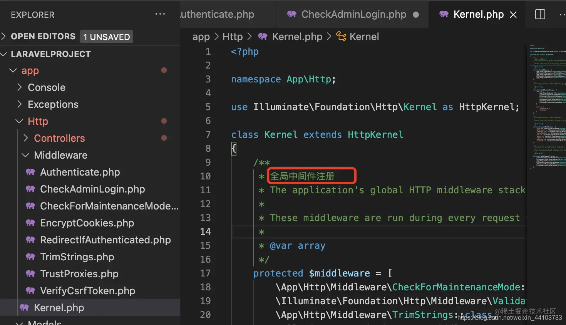Click 'HttpKernel;' at end of line 5
Image resolution: width=566 pixels, height=325 pixels.
489,107
